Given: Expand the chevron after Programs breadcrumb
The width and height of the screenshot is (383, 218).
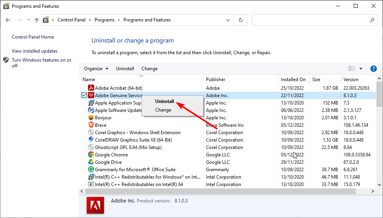Looking at the screenshot, I should (x=119, y=20).
